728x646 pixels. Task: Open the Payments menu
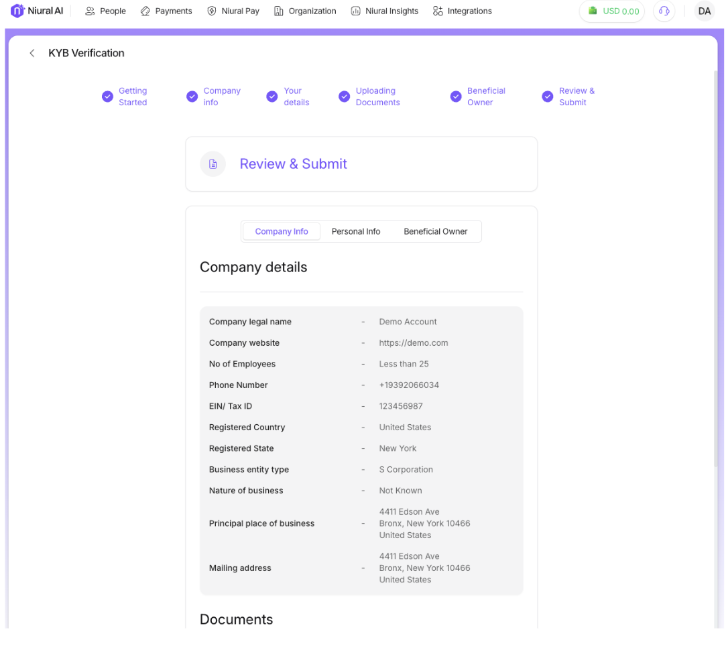pos(166,11)
